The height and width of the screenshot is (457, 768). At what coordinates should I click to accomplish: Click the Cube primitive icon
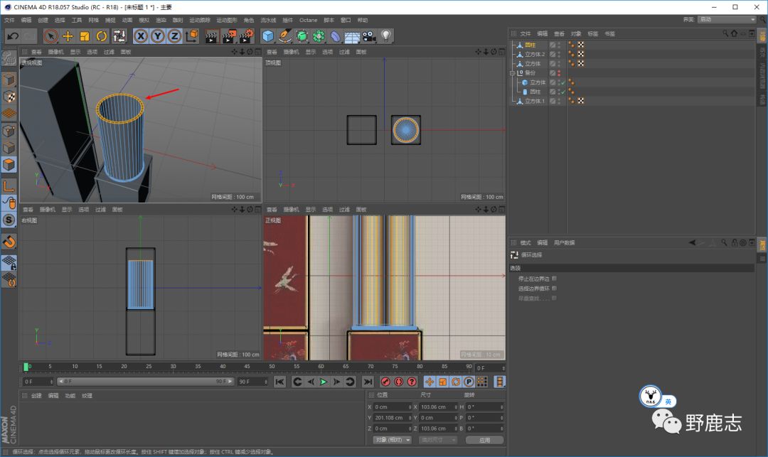(268, 36)
